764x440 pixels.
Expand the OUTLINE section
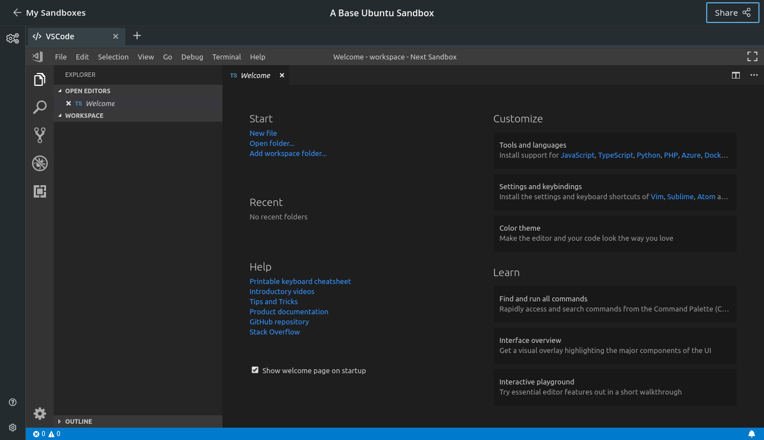coord(79,421)
